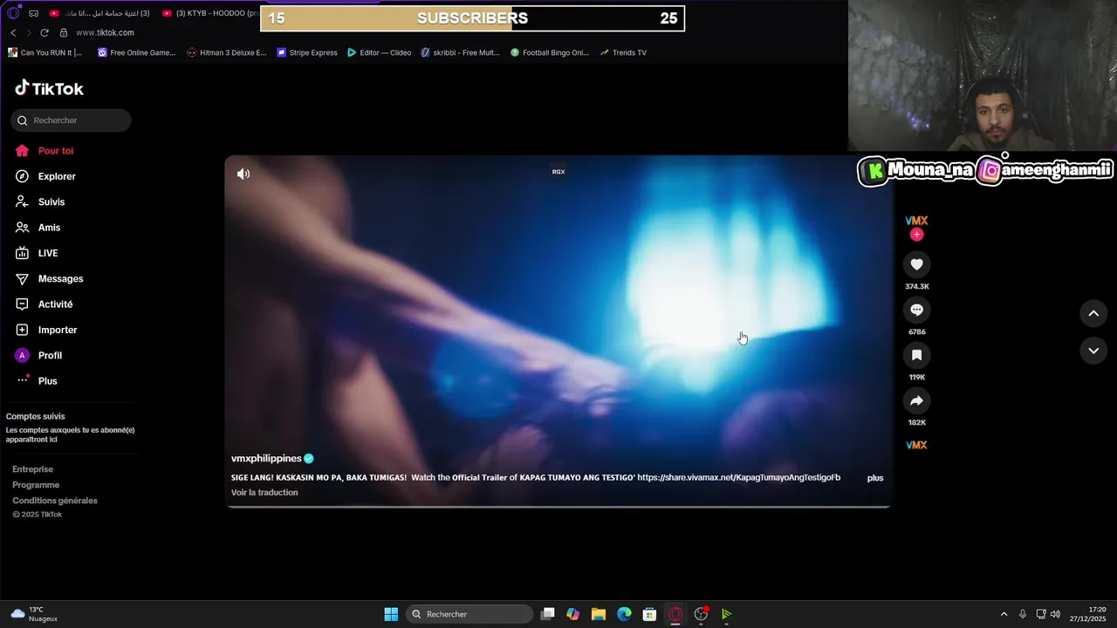
Task: Launch Copilot from the taskbar
Action: 573,614
